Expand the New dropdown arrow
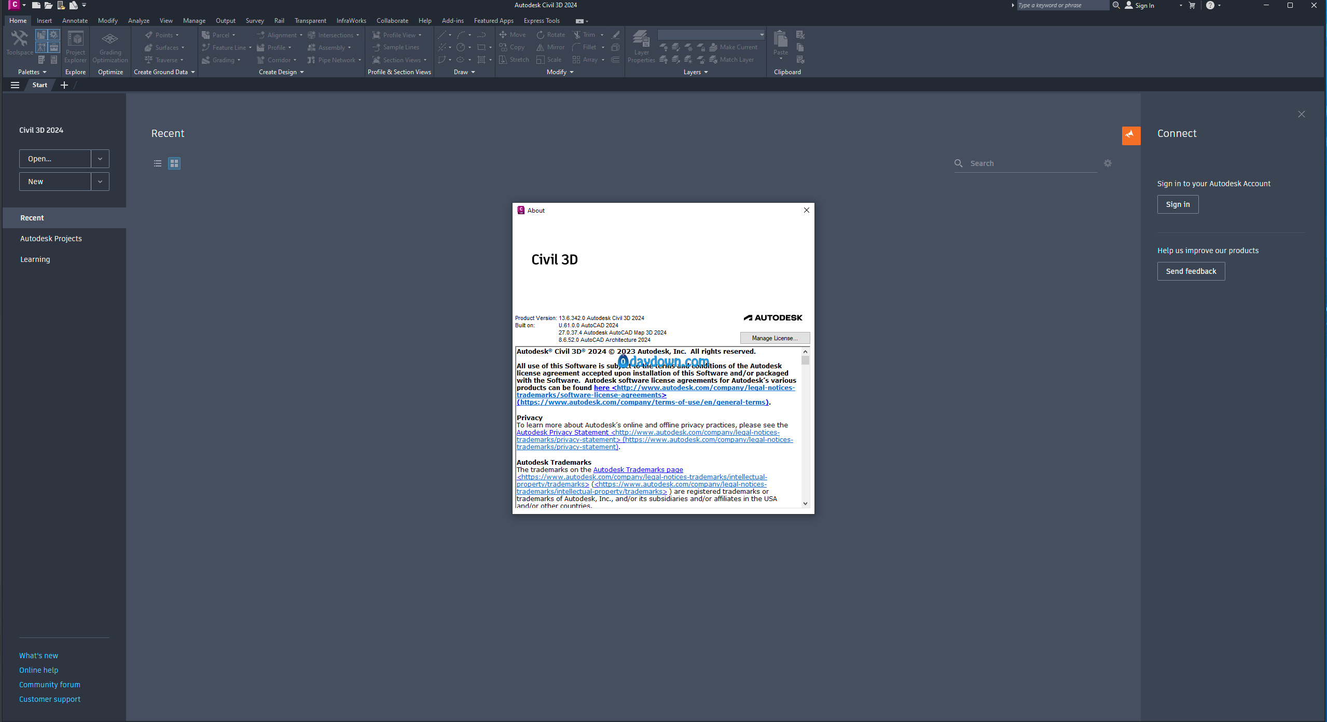Screen dimensions: 1327x722 (x=100, y=182)
